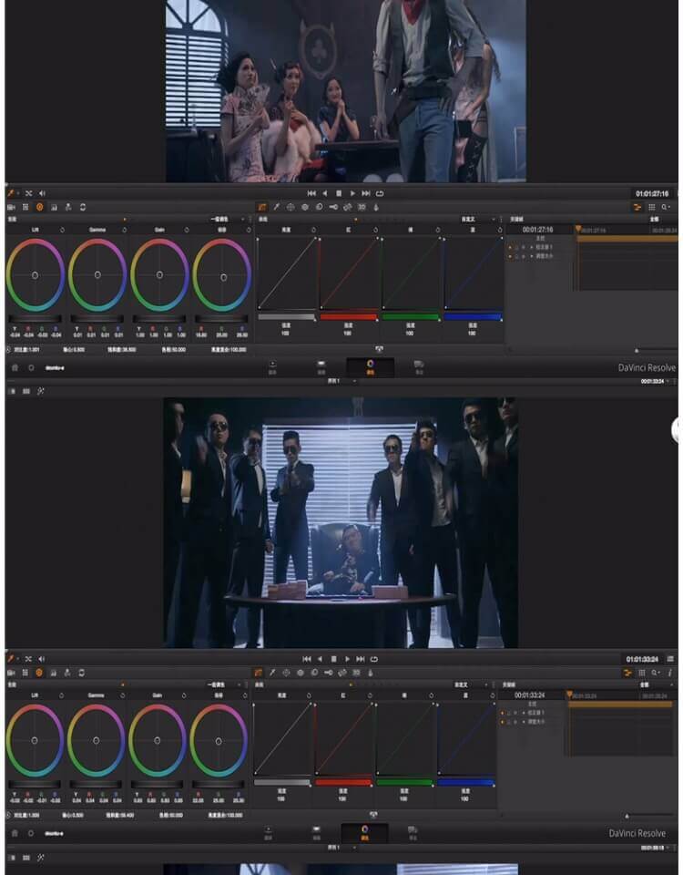
Task: Open the Blur palette in the upper Resolve panel
Action: [x=319, y=207]
